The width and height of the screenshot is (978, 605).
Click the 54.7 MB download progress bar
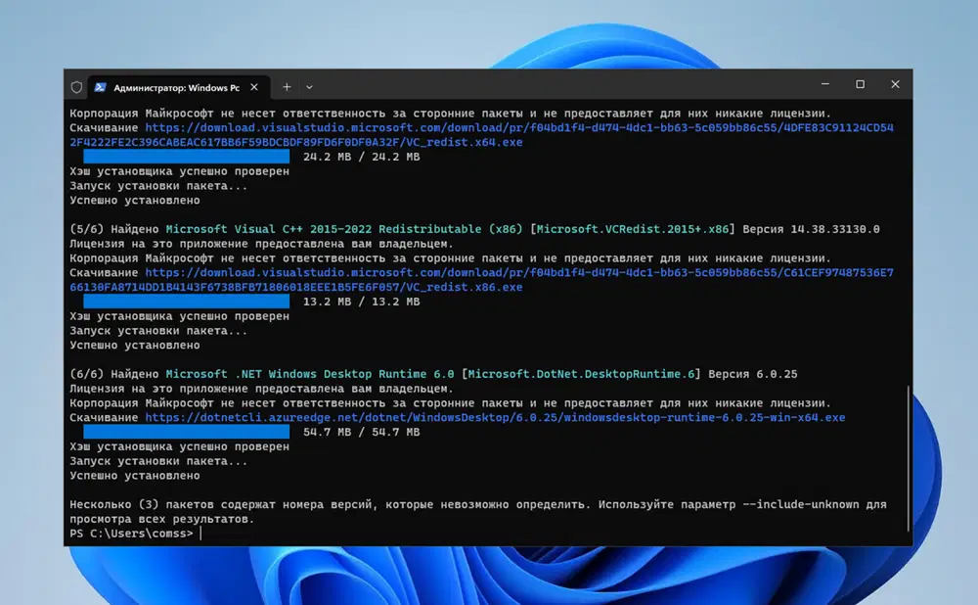(x=186, y=432)
